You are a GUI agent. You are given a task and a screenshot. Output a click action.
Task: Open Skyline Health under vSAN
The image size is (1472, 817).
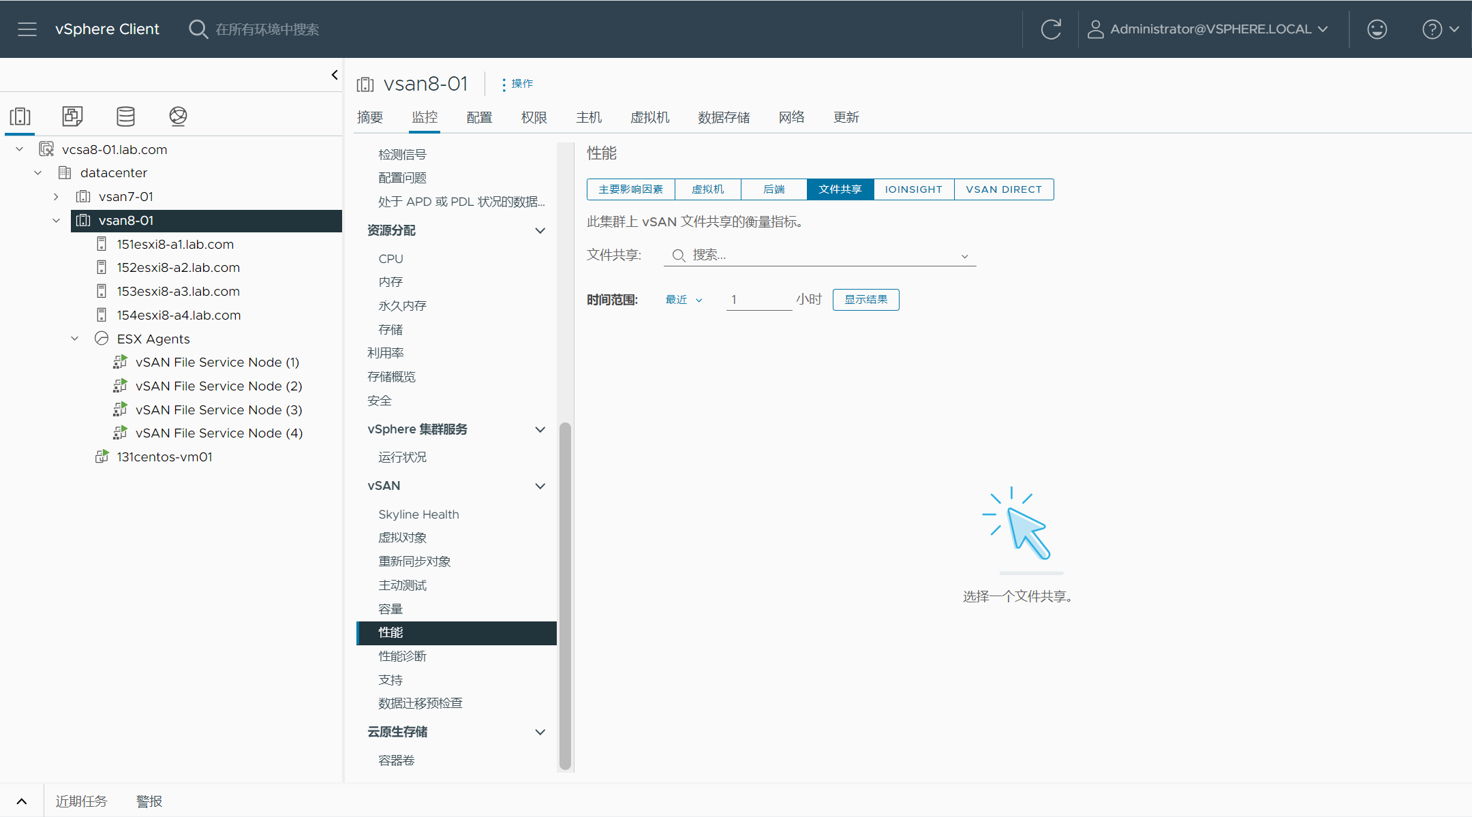(x=418, y=514)
